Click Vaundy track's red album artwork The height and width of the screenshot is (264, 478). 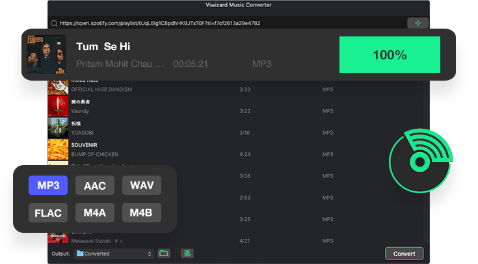pos(58,106)
